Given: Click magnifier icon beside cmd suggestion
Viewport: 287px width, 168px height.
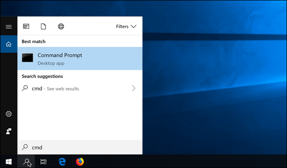Looking at the screenshot, I should [25, 88].
